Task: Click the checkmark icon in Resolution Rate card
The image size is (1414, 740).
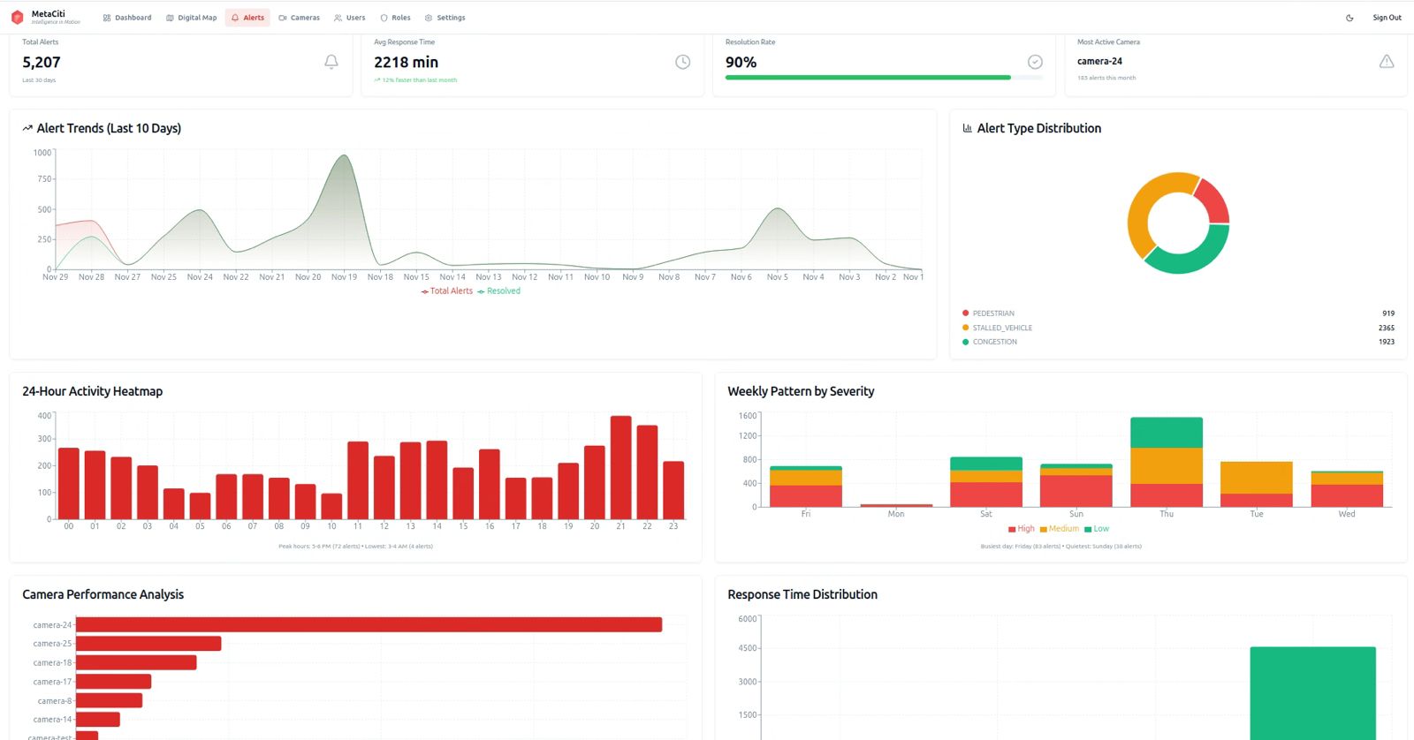Action: [1035, 62]
